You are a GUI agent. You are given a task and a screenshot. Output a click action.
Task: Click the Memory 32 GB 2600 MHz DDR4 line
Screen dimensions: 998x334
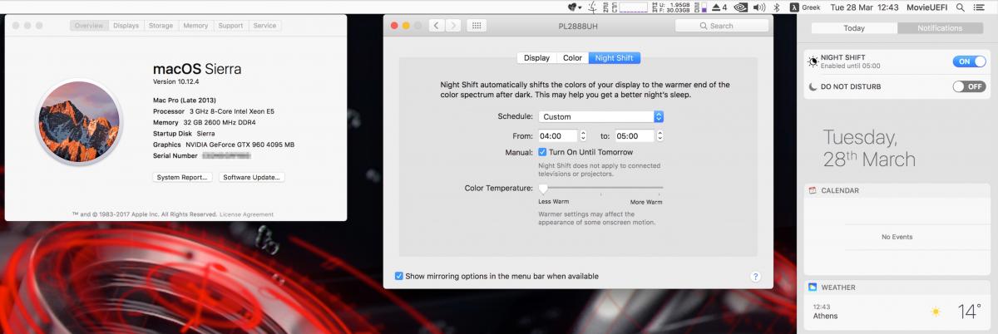[x=205, y=122]
